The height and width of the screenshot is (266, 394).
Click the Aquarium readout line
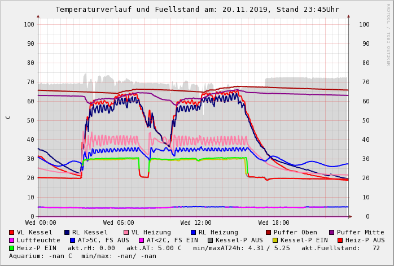[x=82, y=256]
